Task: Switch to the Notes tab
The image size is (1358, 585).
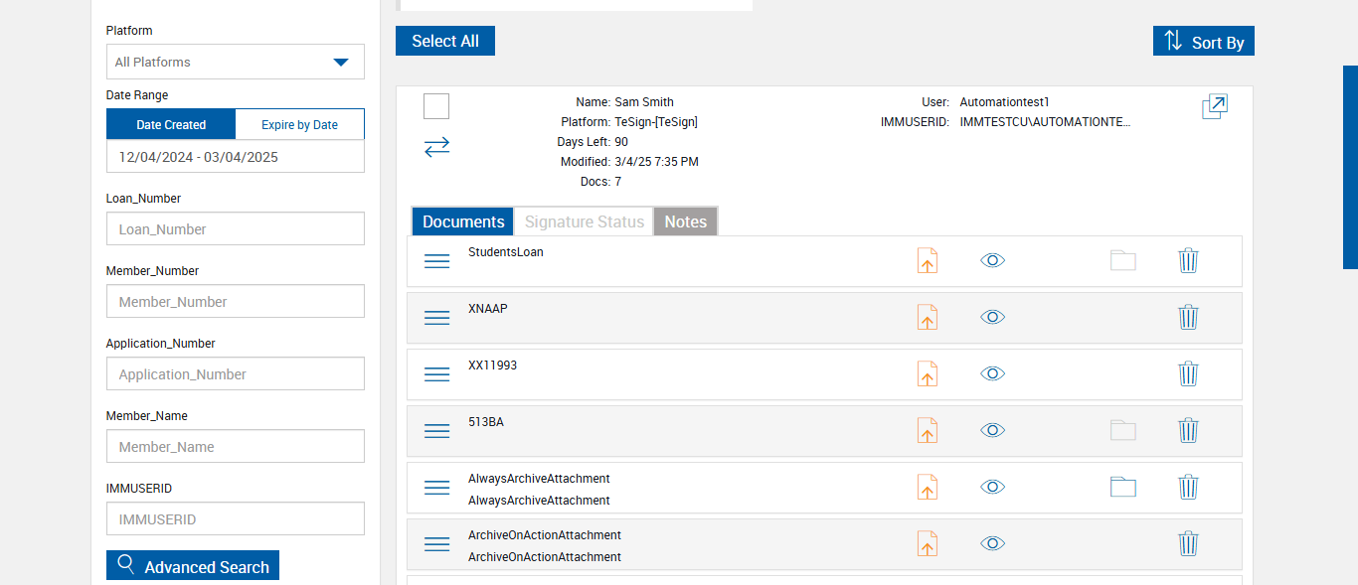Action: [685, 221]
